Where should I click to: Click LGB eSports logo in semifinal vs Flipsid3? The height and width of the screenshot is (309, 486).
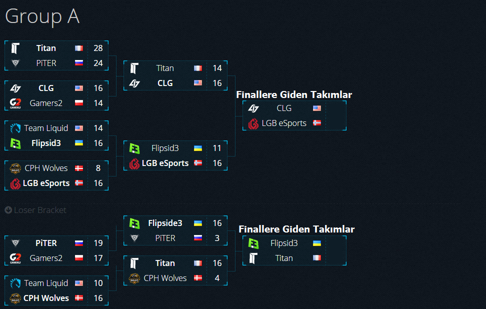pos(134,163)
